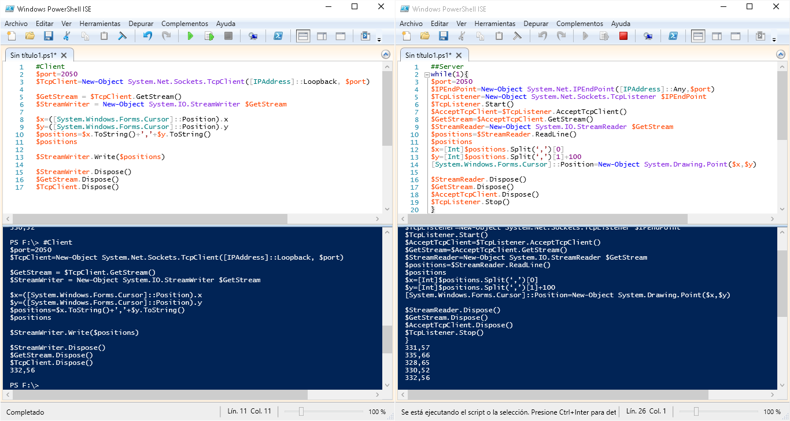This screenshot has width=790, height=421.
Task: Save the client script using the floppy icon
Action: pos(48,36)
